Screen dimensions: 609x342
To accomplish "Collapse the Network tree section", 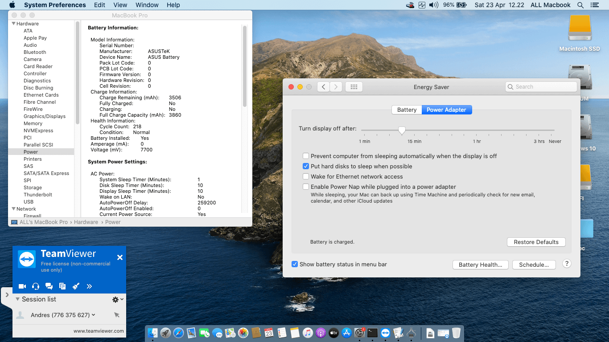I will pyautogui.click(x=13, y=209).
